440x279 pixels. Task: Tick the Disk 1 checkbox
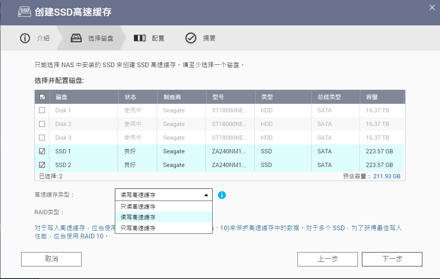point(42,110)
